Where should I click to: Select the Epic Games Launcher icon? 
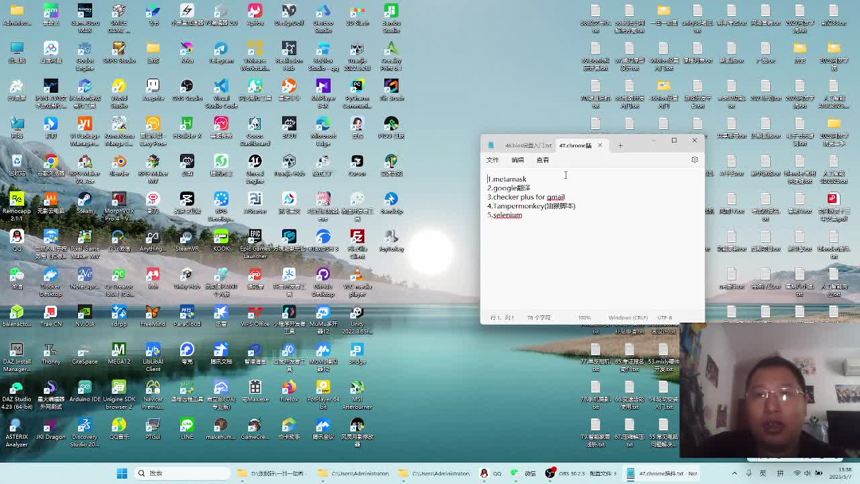click(x=255, y=244)
